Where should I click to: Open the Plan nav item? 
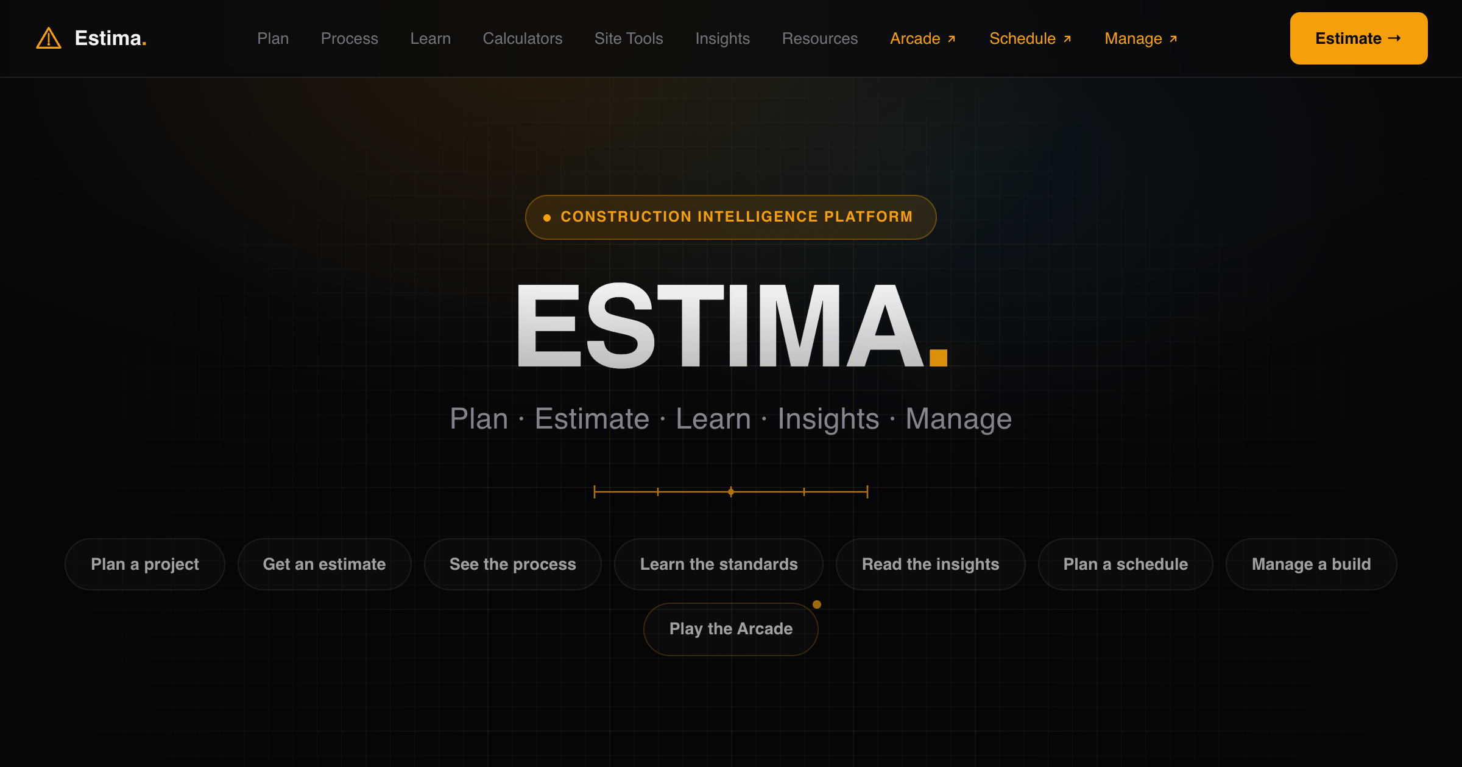tap(273, 38)
